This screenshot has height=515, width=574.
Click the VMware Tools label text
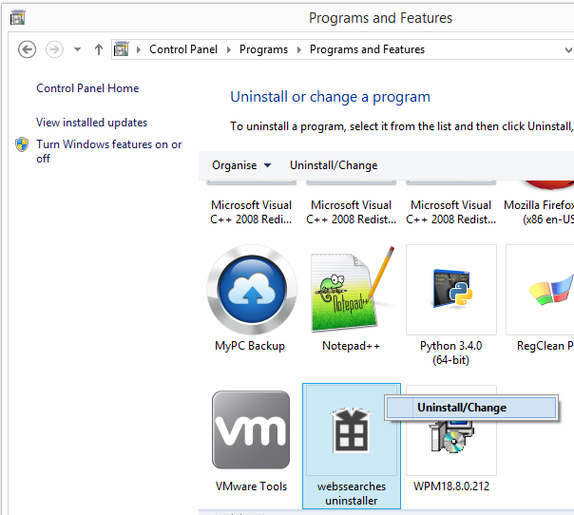251,486
